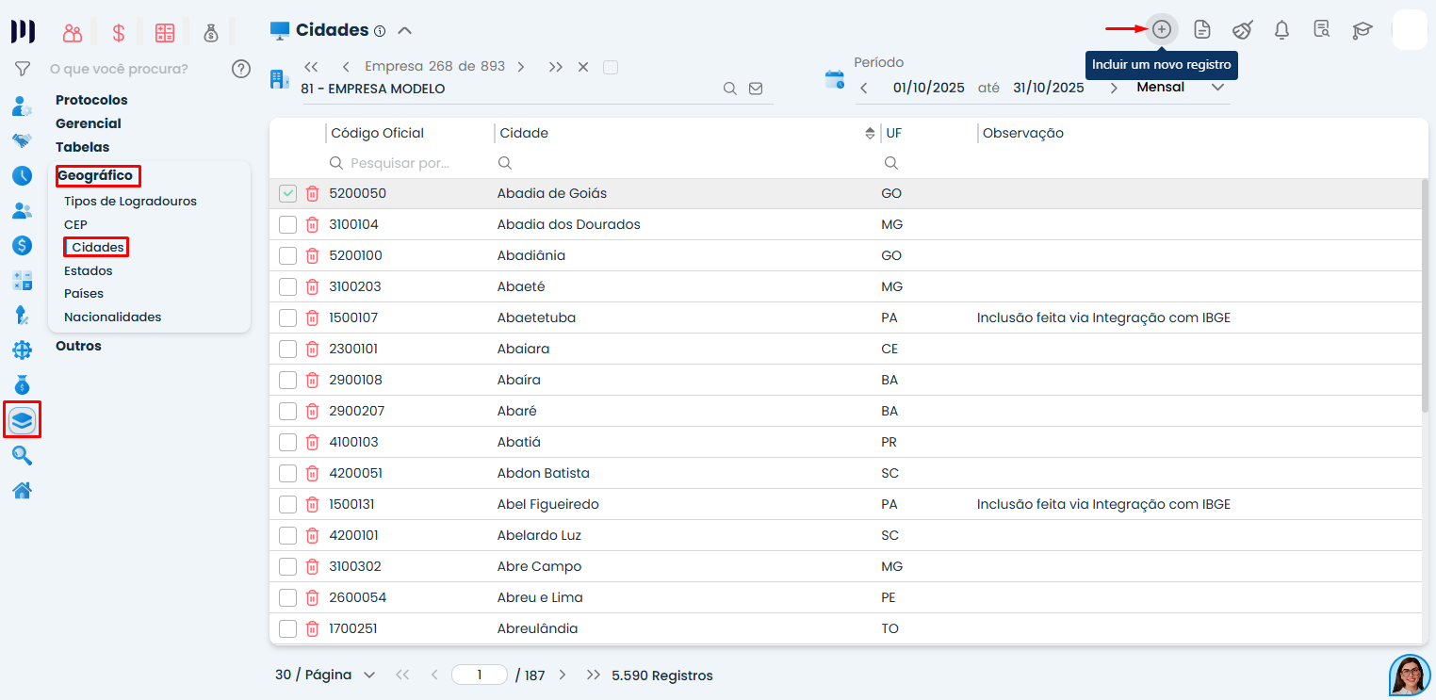Image resolution: width=1436 pixels, height=700 pixels.
Task: Select the Nacionalidades menu item
Action: (112, 317)
